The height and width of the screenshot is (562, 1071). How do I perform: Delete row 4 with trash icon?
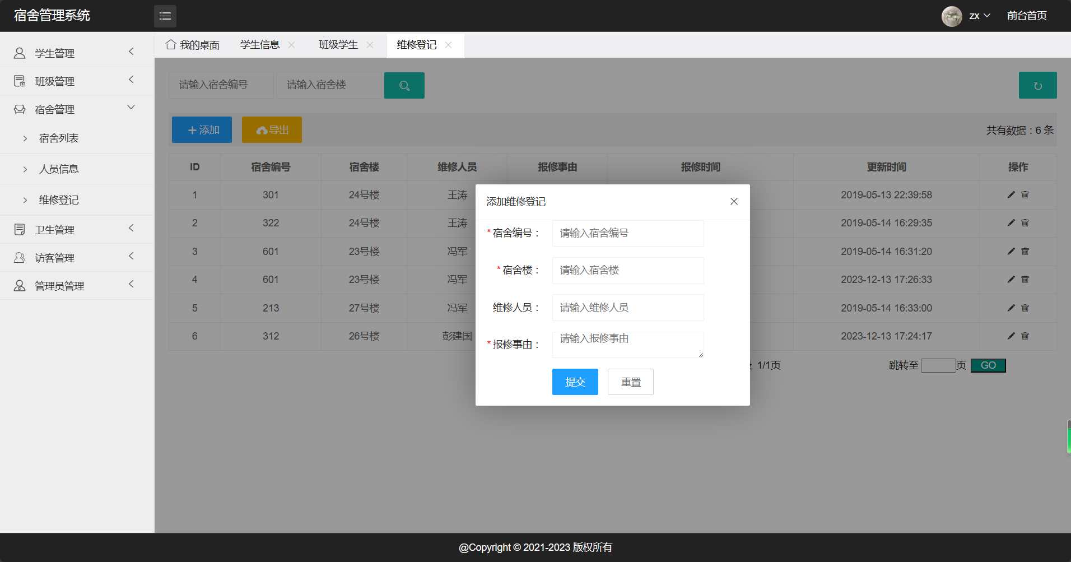1025,280
